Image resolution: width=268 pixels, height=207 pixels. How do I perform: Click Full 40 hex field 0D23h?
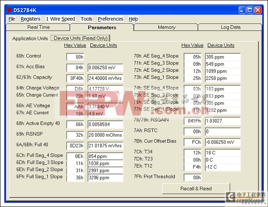coord(75,146)
